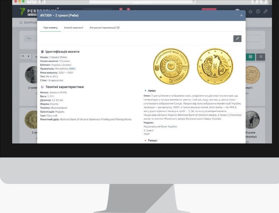Click the browser back arrow button
The height and width of the screenshot is (213, 279).
[x=29, y=1]
